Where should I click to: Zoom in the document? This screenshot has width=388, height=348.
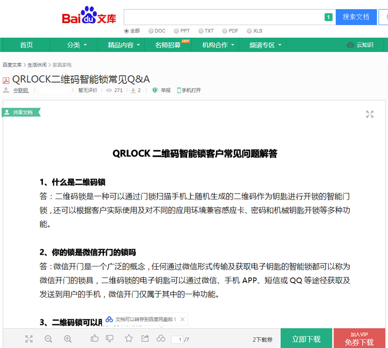pyautogui.click(x=68, y=339)
